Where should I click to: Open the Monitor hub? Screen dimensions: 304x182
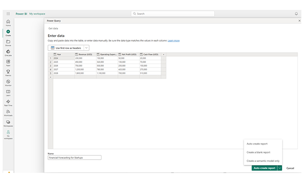8,83
